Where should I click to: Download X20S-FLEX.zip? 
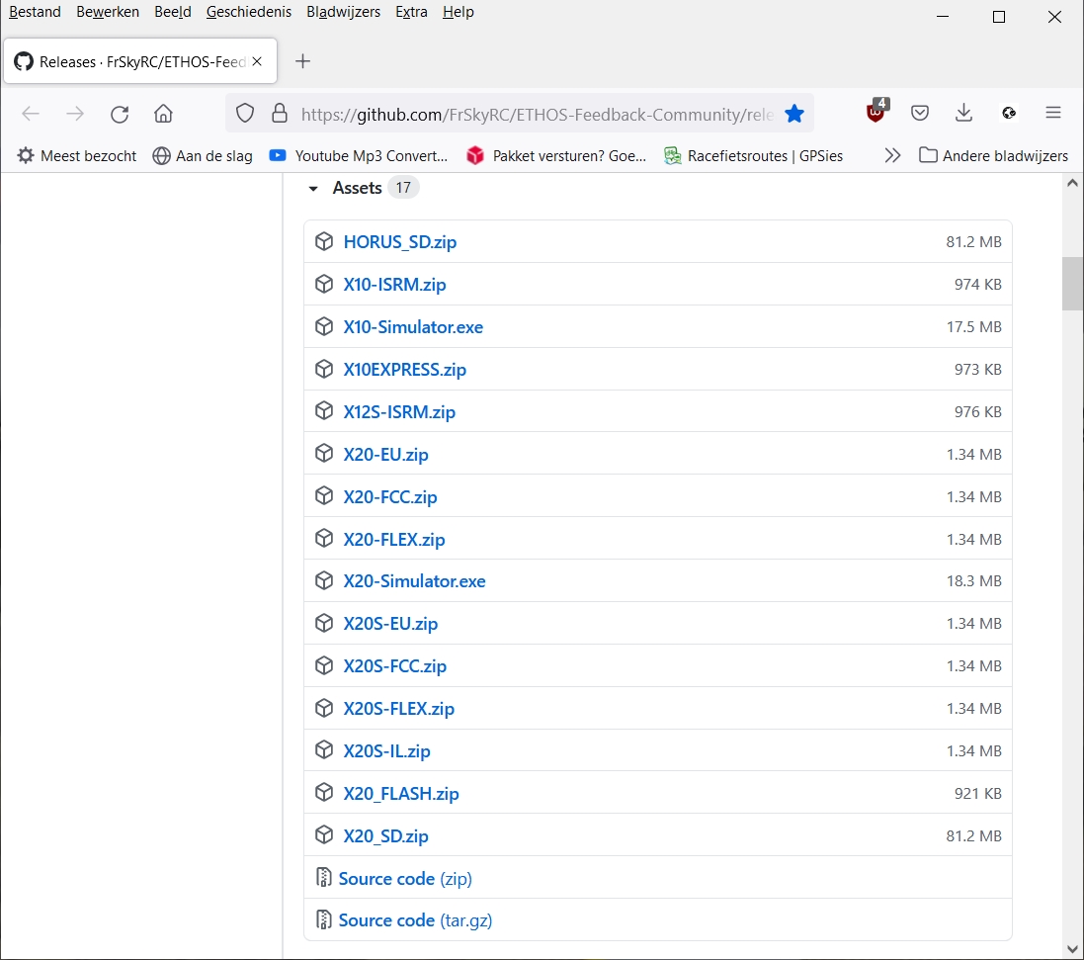(399, 709)
